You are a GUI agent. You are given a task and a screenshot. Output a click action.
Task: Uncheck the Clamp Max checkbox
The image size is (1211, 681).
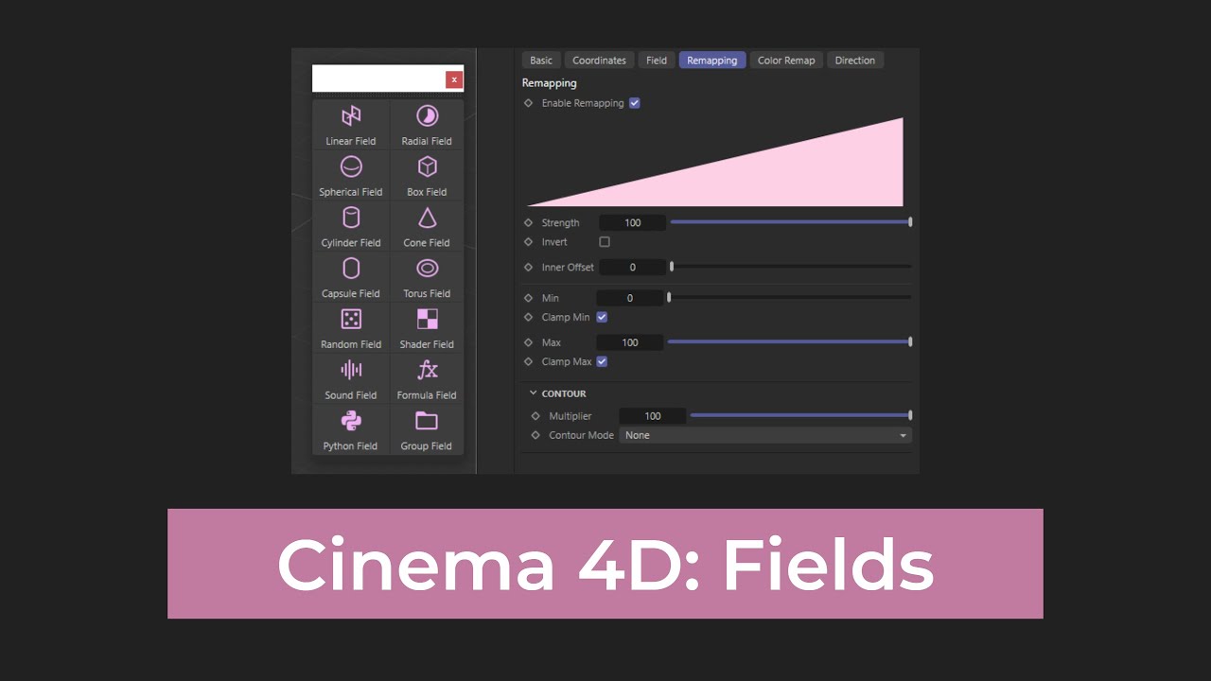click(602, 361)
